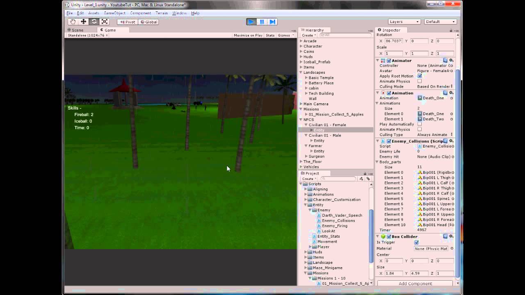The height and width of the screenshot is (295, 525).
Task: Select the Scale tool
Action: [105, 22]
